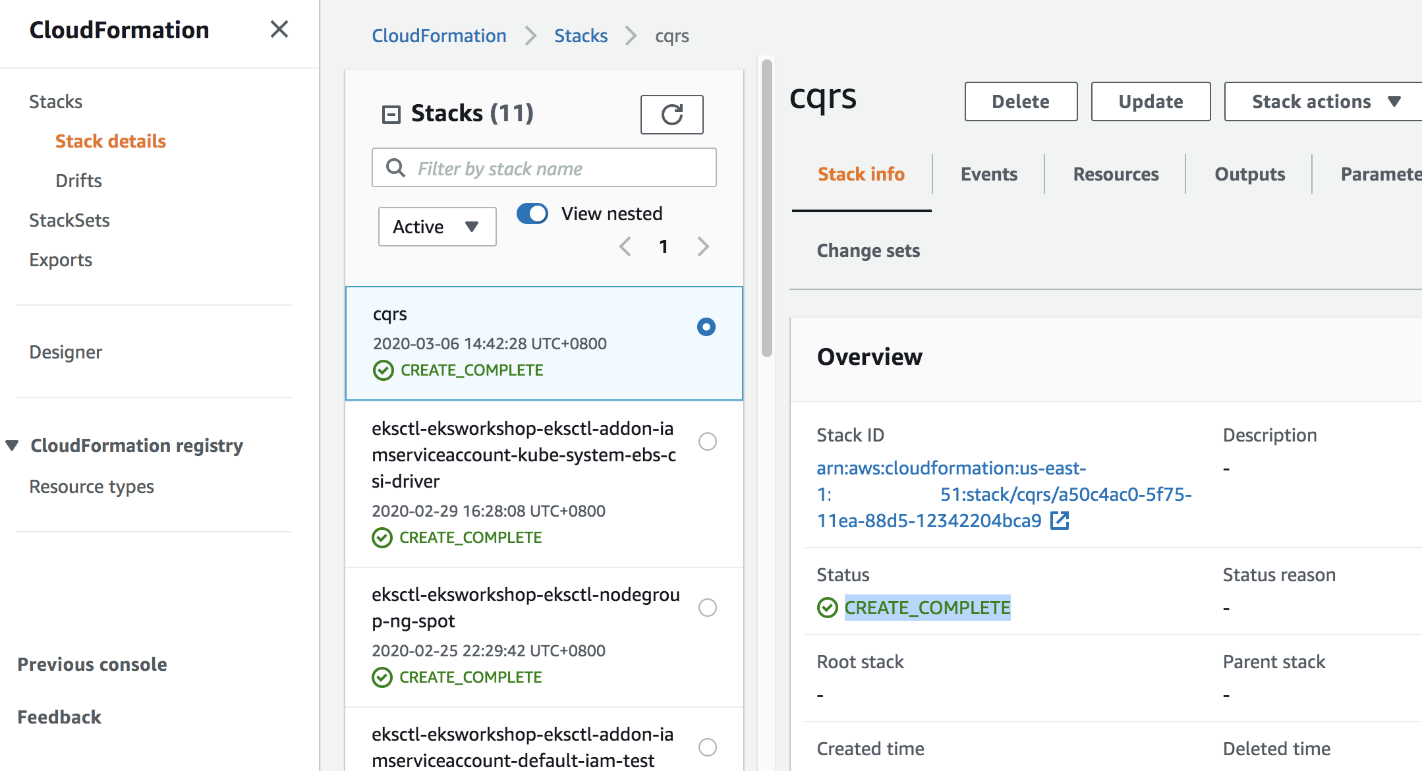Switch to the Resources tab
1422x771 pixels.
[1116, 174]
